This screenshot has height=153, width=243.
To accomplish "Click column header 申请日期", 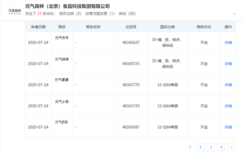I will click(38, 27).
